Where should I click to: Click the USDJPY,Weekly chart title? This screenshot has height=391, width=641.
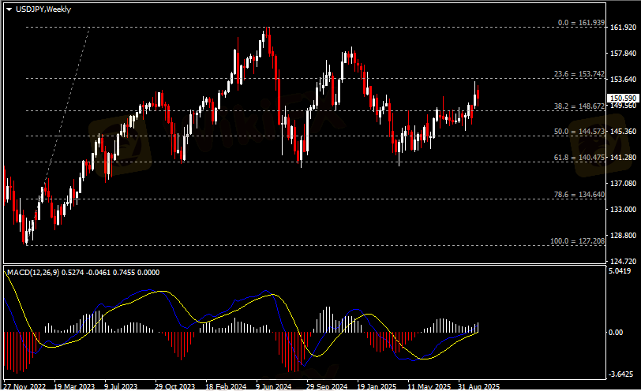[42, 9]
